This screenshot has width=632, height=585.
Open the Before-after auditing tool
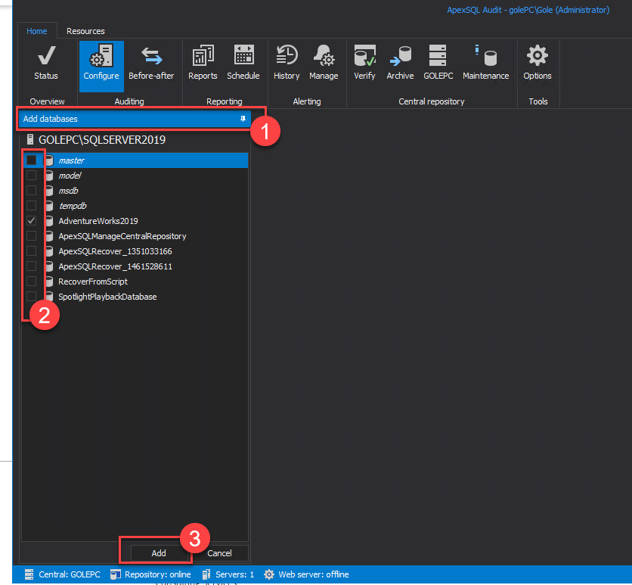click(151, 64)
